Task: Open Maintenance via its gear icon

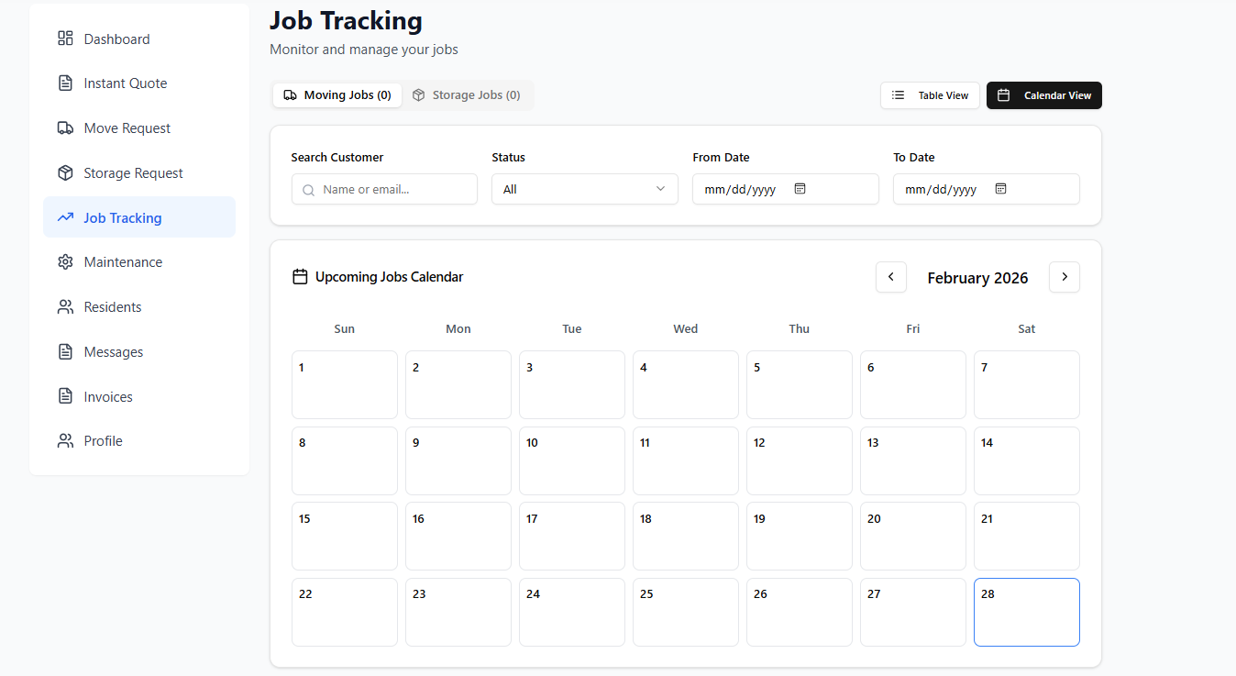Action: coord(64,261)
